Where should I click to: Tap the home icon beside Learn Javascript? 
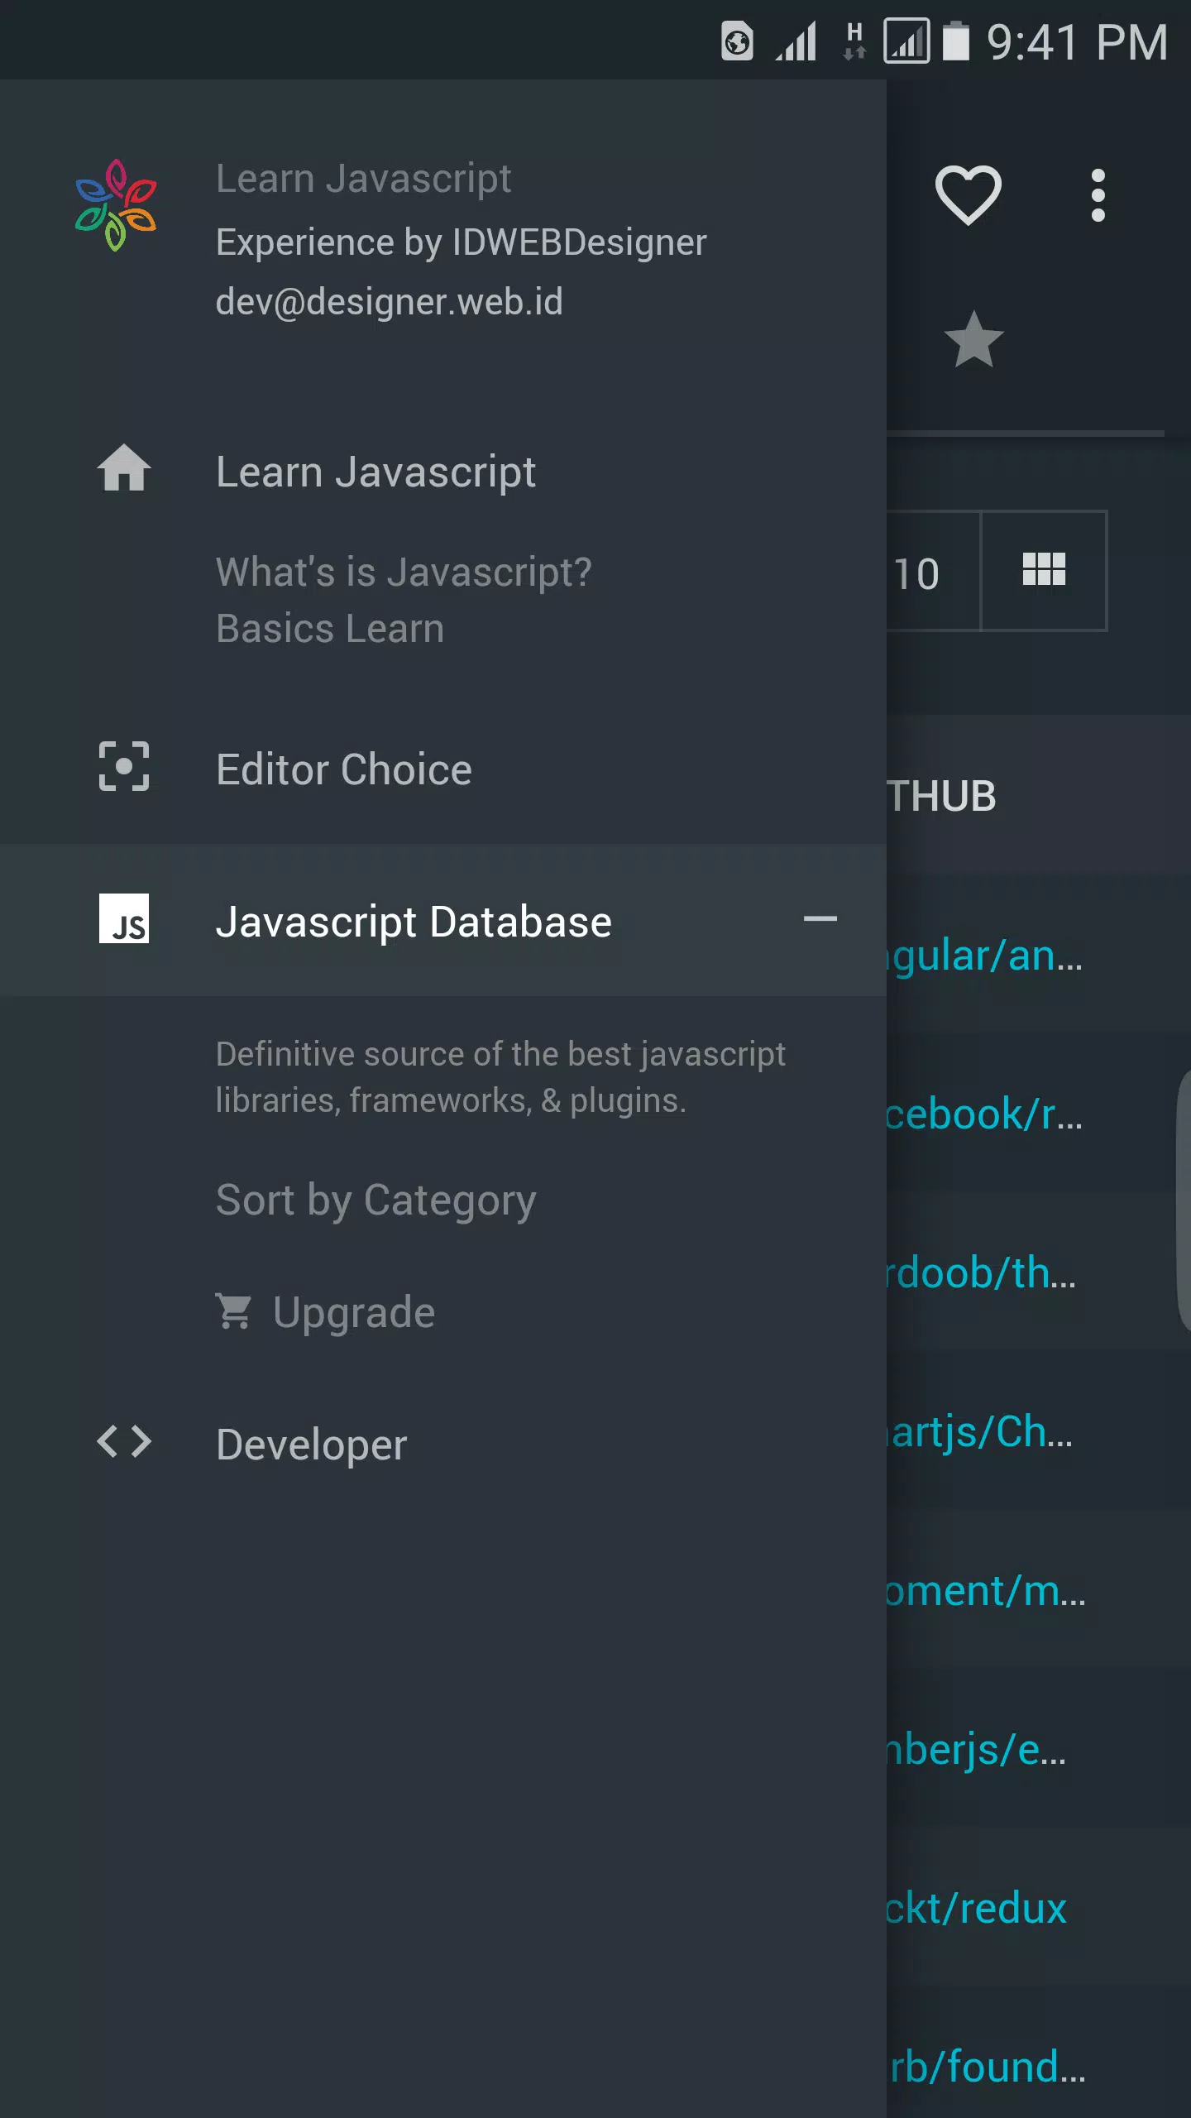pos(124,468)
